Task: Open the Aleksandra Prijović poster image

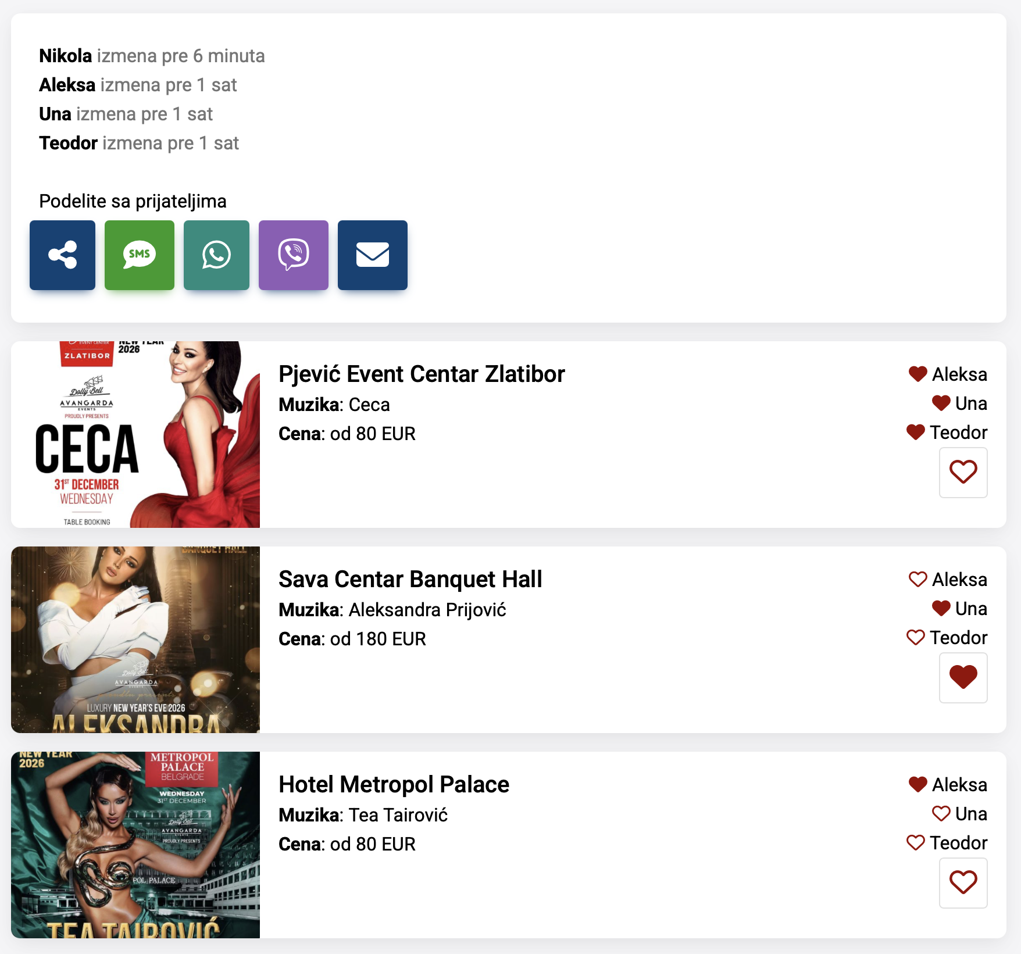Action: point(135,639)
